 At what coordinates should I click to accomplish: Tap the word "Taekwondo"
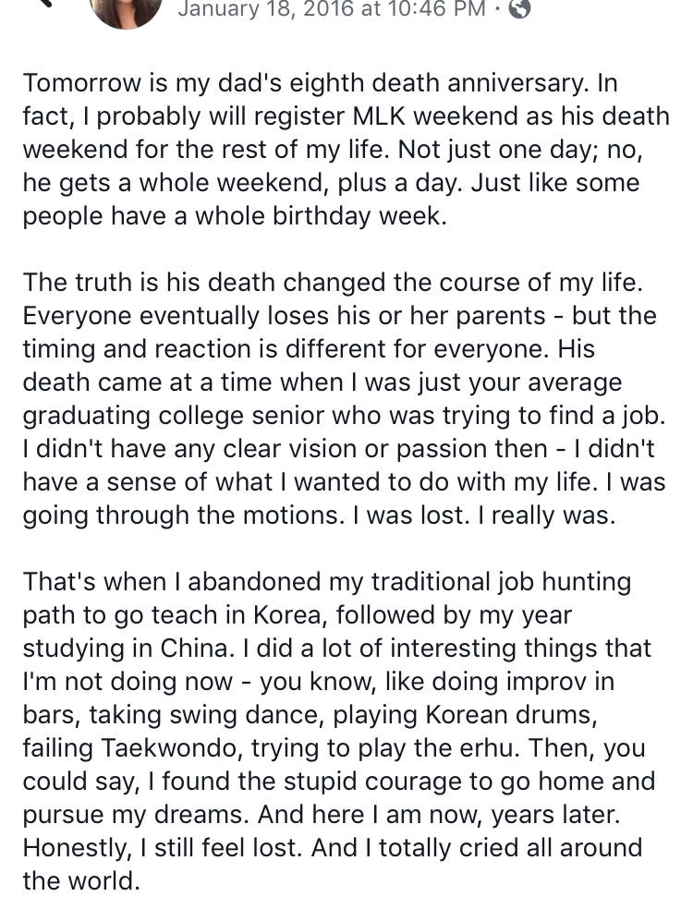point(182,748)
